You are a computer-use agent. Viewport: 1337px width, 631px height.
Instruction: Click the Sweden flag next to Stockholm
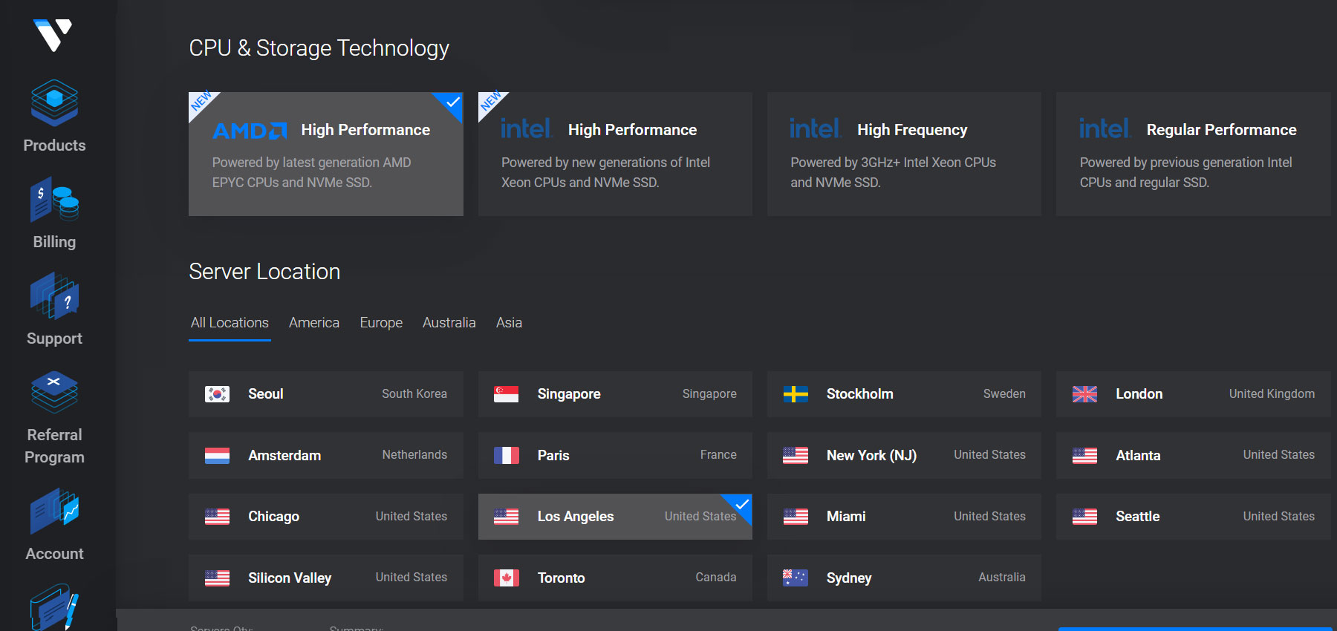tap(796, 394)
